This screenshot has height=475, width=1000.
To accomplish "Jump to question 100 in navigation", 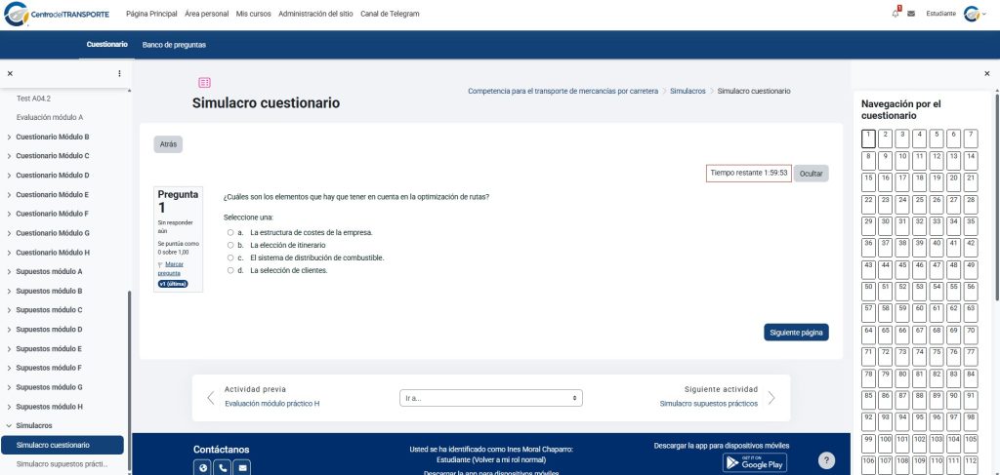I will (x=885, y=444).
